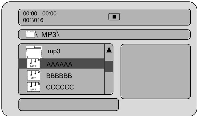Select the AAAAAA track name
Image resolution: width=197 pixels, height=116 pixels.
tap(59, 65)
